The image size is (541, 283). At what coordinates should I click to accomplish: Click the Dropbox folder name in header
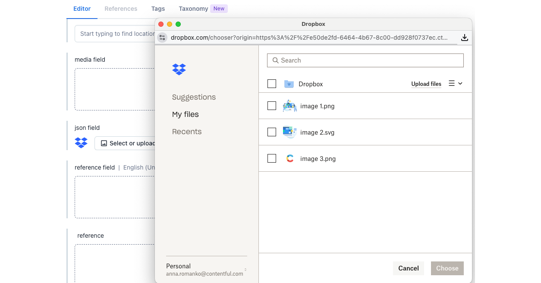pyautogui.click(x=311, y=84)
